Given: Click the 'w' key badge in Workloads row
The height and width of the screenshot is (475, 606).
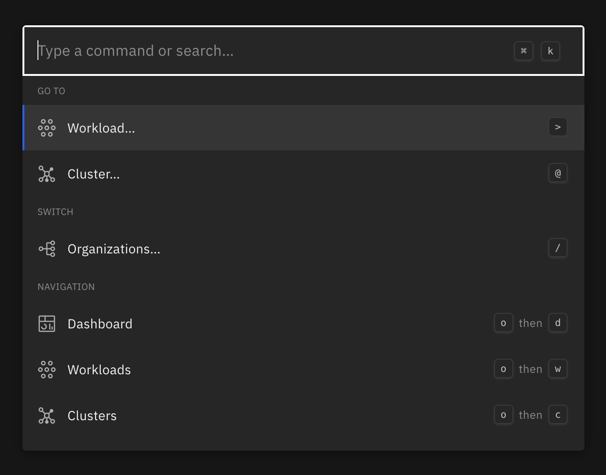Looking at the screenshot, I should click(558, 369).
